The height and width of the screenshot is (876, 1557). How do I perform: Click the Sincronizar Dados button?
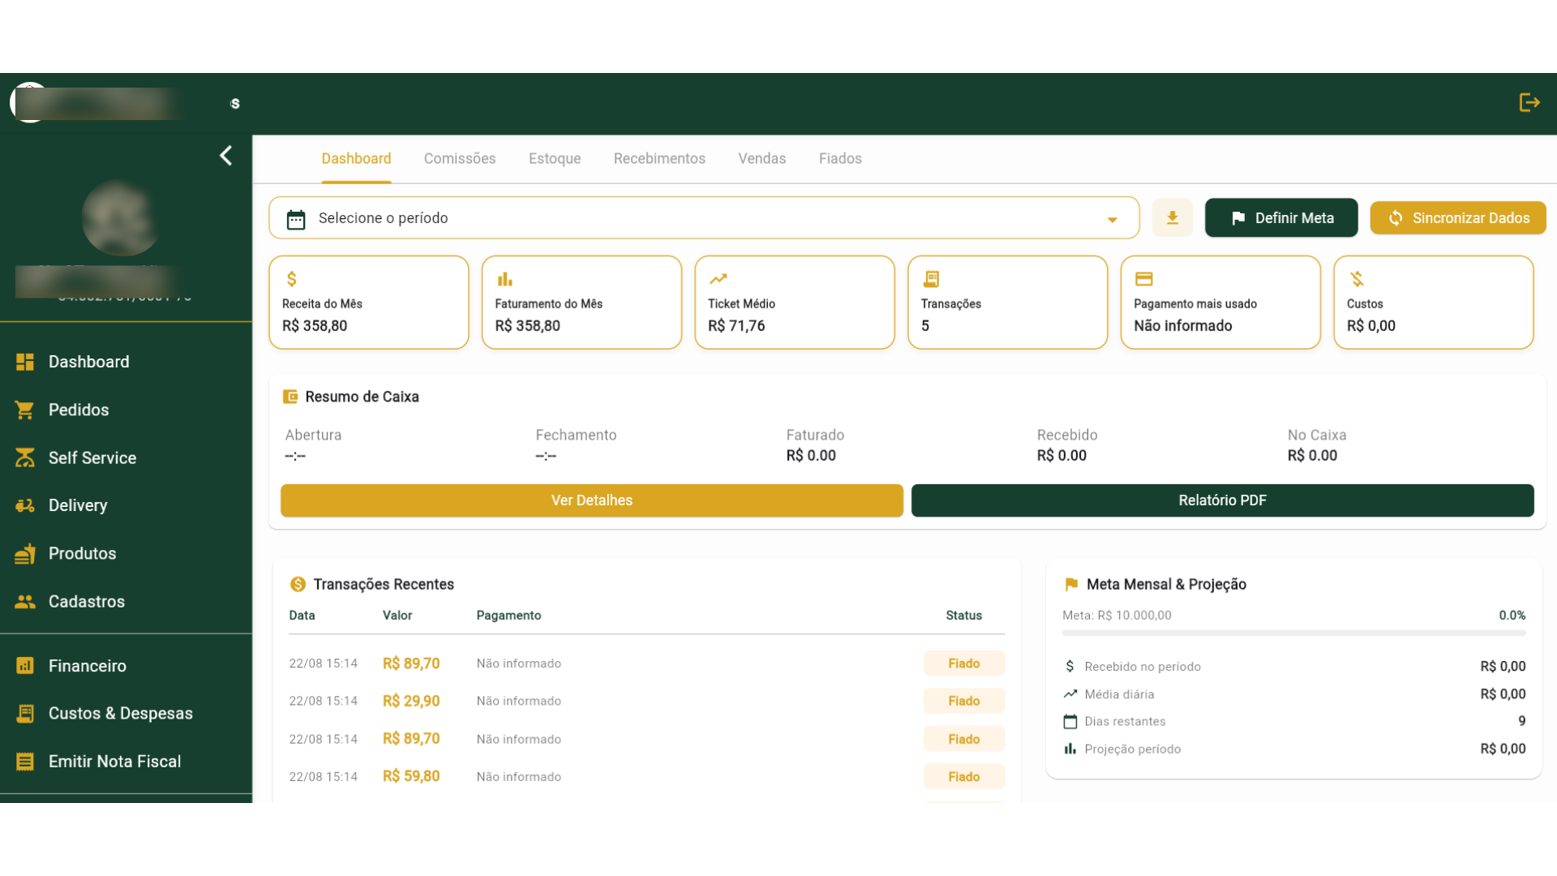[1458, 217]
